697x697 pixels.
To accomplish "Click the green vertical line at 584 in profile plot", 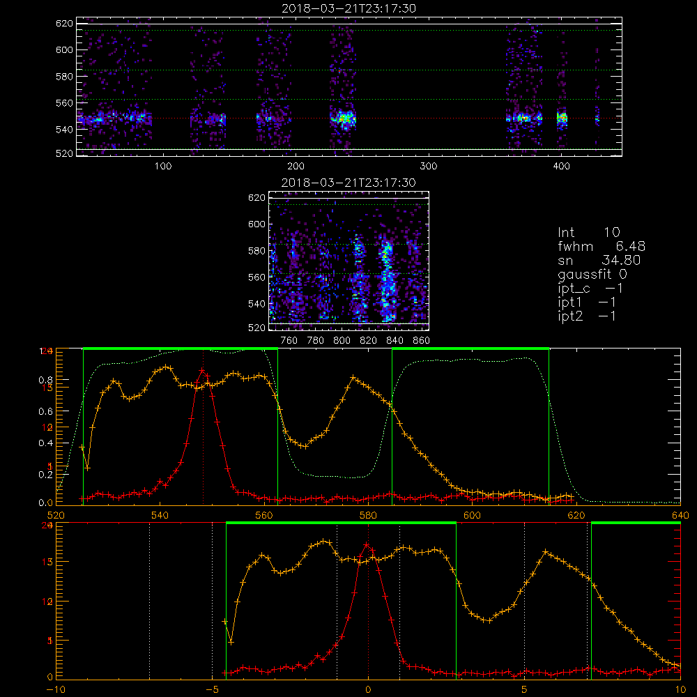I will (x=392, y=427).
